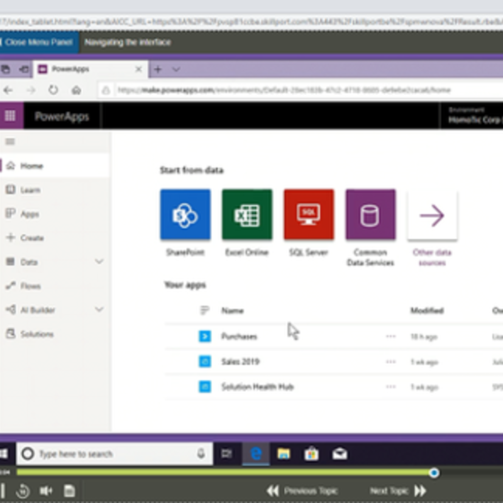Click the make.powerapps.com address bar
Screen dimensions: 503x503
[x=301, y=90]
